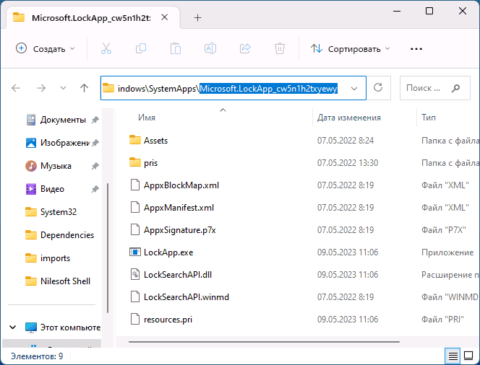Click Файл "P7X" type cell
The width and height of the screenshot is (480, 365).
(444, 230)
